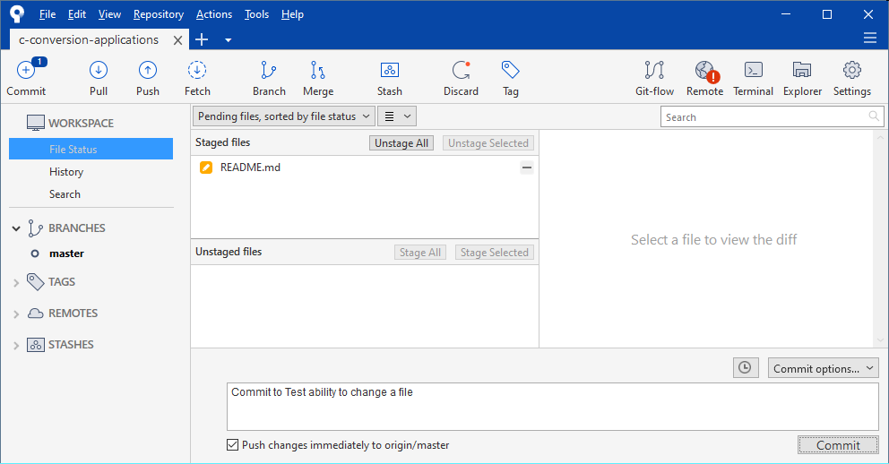Toggle Push changes immediately to origin/master
The height and width of the screenshot is (464, 889).
pyautogui.click(x=232, y=444)
